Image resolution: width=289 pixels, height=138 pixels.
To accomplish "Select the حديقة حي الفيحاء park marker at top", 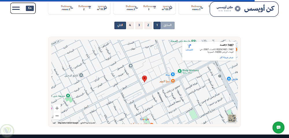I will point(193,41).
